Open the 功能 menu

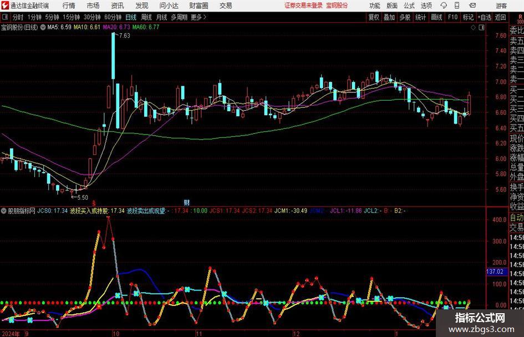[x=375, y=6]
